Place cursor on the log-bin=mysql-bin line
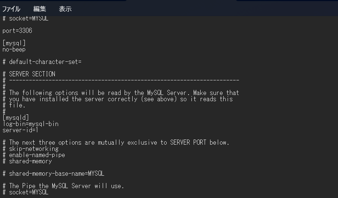 click(x=30, y=124)
